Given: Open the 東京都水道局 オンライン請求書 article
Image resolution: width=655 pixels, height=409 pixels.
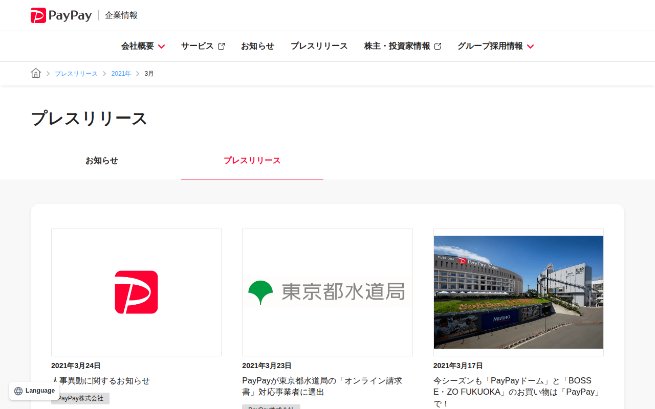Looking at the screenshot, I should (322, 387).
